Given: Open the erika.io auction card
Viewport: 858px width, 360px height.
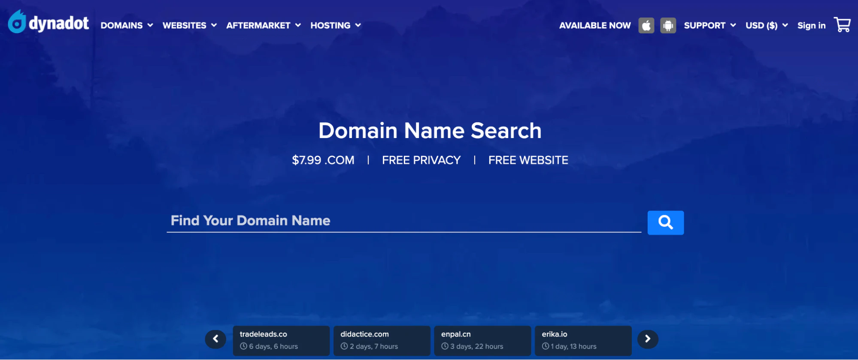Looking at the screenshot, I should 583,340.
